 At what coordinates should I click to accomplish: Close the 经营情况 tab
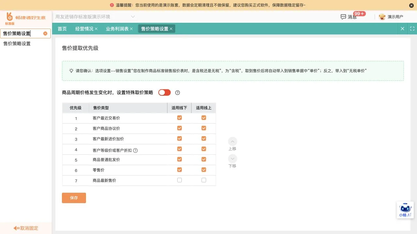[x=96, y=29]
